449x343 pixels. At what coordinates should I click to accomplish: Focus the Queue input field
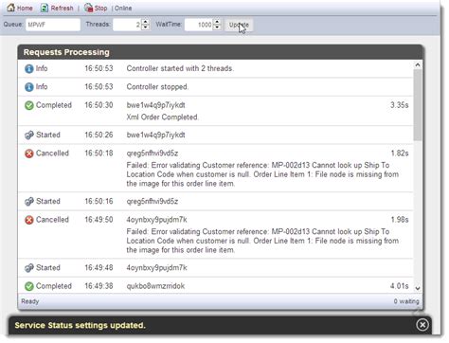(53, 25)
